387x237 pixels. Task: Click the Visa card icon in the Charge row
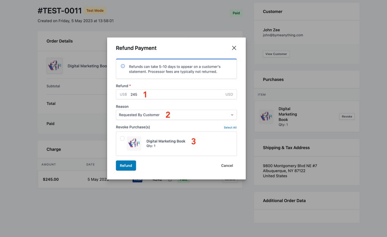138,179
